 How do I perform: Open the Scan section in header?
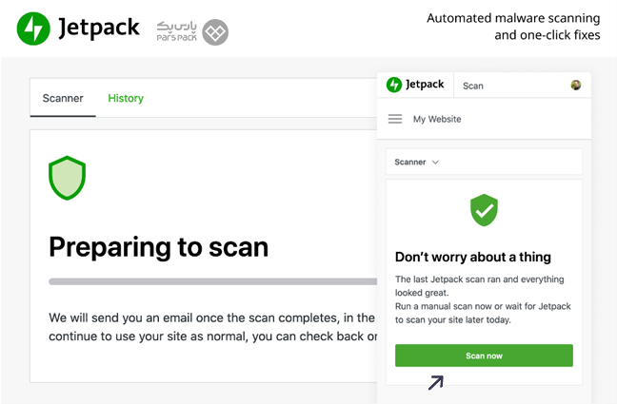(473, 86)
